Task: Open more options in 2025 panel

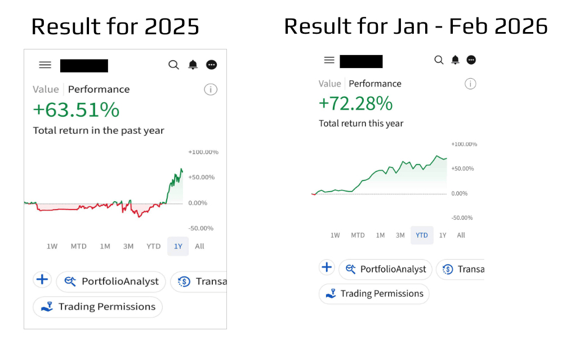Action: click(212, 65)
